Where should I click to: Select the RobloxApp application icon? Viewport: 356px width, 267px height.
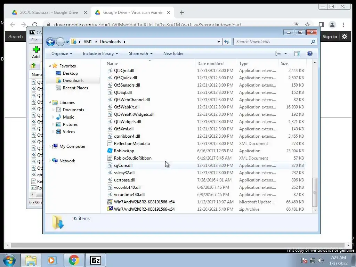tap(110, 151)
